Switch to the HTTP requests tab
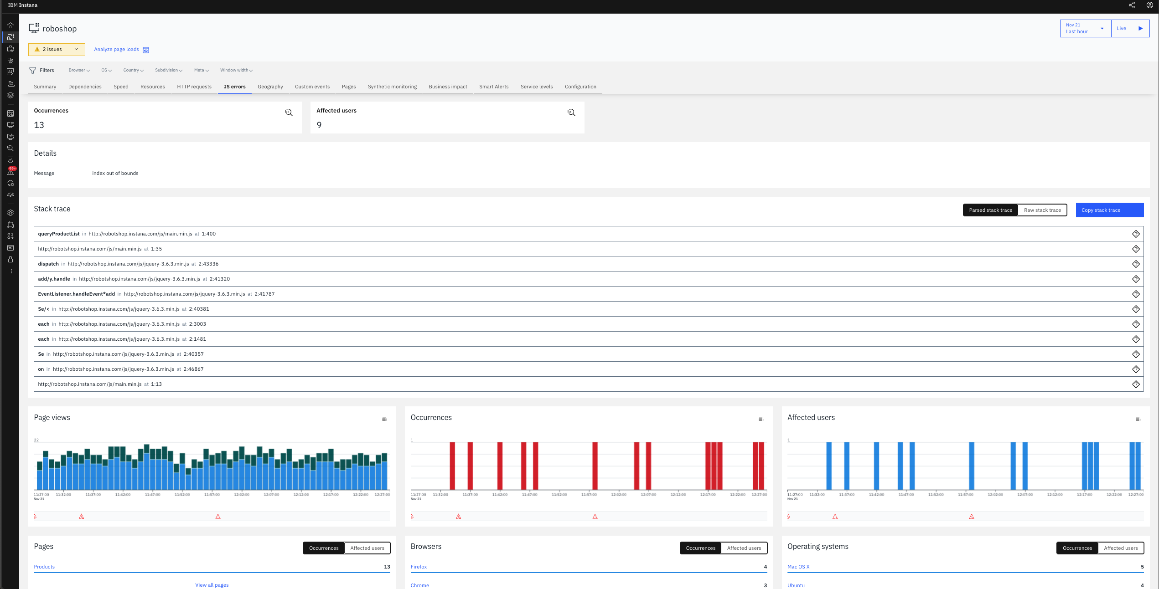This screenshot has height=589, width=1159. [194, 87]
